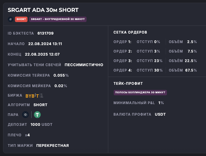The width and height of the screenshot is (206, 156).
Task: Click the ПЕРЕКРЕСТНАЯ margin type value
Action: pos(53,145)
